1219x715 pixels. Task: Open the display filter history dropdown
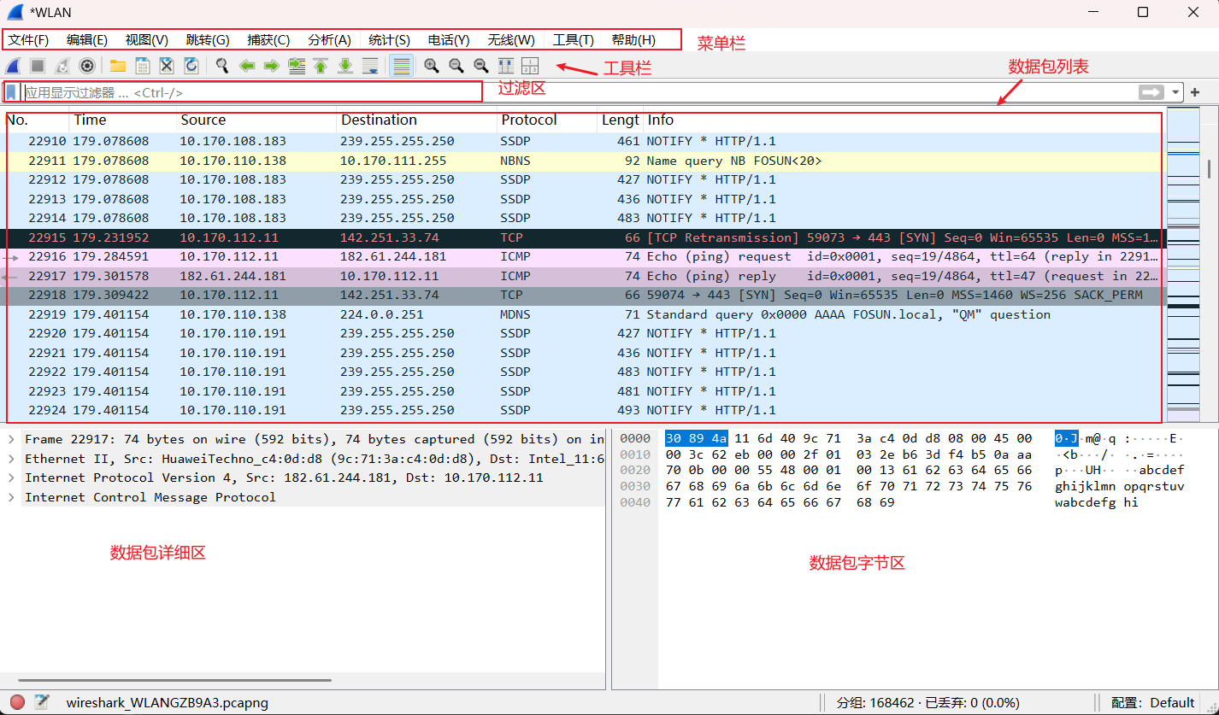pos(1176,92)
